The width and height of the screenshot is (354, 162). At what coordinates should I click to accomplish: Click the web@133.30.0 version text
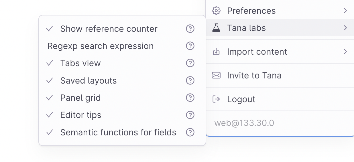(x=244, y=123)
